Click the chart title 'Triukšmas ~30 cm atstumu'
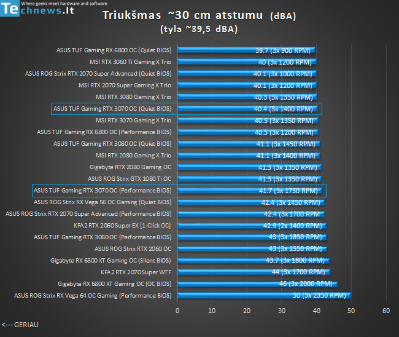 pos(182,15)
